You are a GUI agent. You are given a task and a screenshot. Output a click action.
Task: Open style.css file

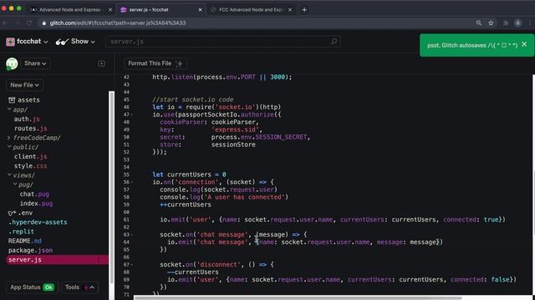coord(30,166)
